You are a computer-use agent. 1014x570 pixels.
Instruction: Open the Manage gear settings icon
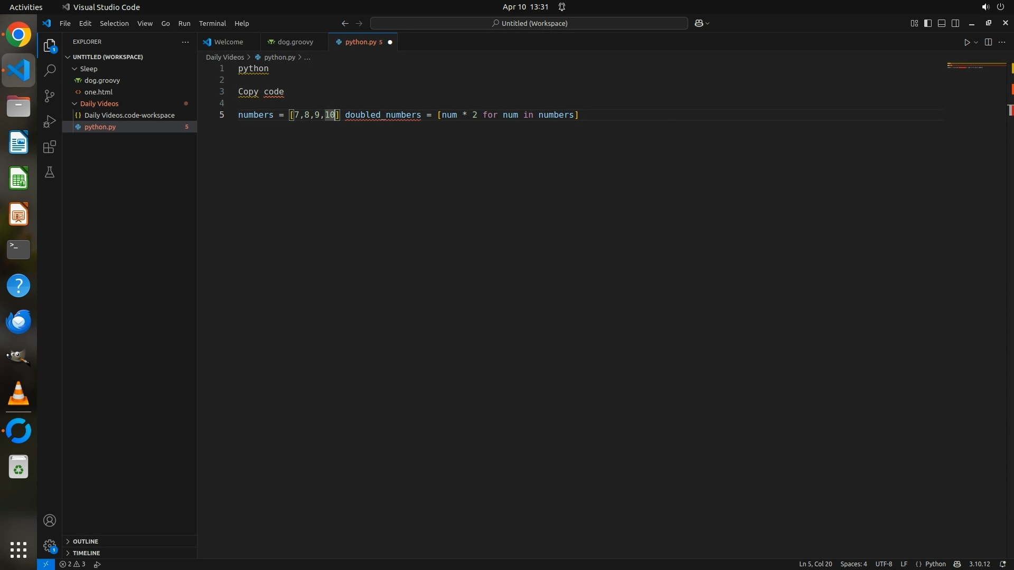50,545
